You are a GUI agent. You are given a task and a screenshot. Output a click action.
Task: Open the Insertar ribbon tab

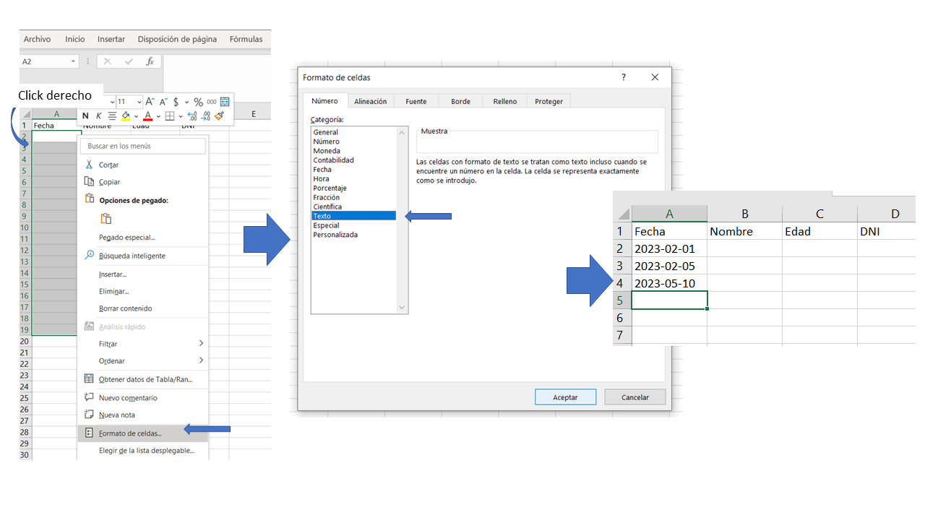(111, 39)
